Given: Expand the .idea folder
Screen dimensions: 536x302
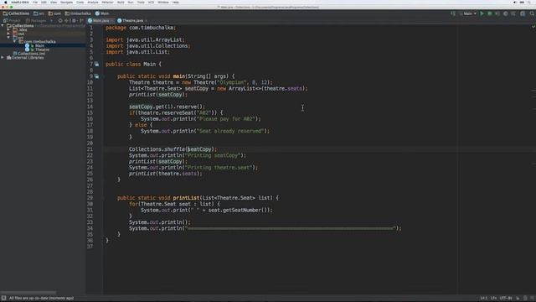Looking at the screenshot, I should click(x=8, y=30).
